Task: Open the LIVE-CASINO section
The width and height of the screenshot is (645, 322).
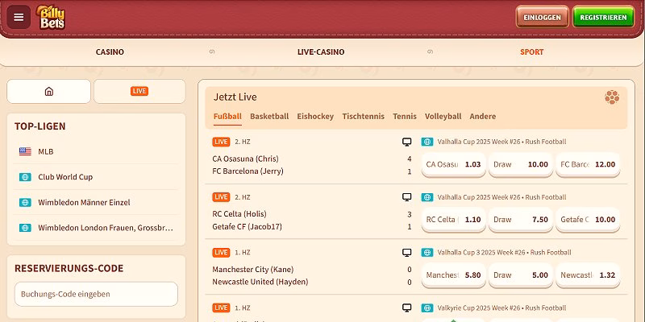Action: (x=321, y=52)
